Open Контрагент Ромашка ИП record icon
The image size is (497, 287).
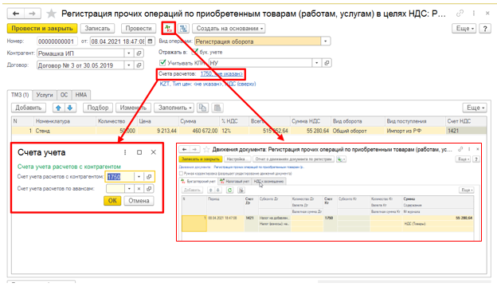139,53
